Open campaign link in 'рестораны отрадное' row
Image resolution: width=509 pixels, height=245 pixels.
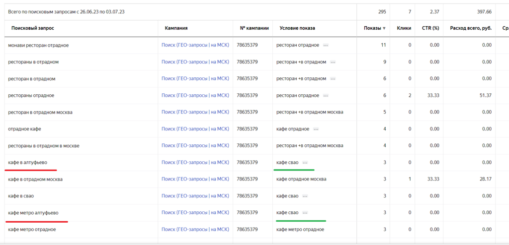pyautogui.click(x=195, y=95)
